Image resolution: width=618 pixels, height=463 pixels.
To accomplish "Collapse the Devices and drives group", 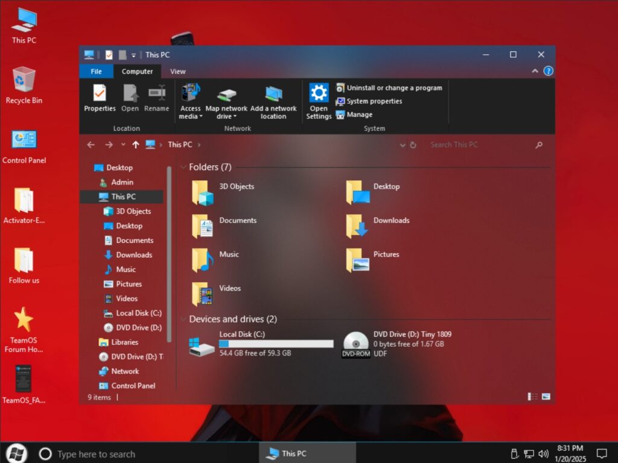I will tap(183, 320).
